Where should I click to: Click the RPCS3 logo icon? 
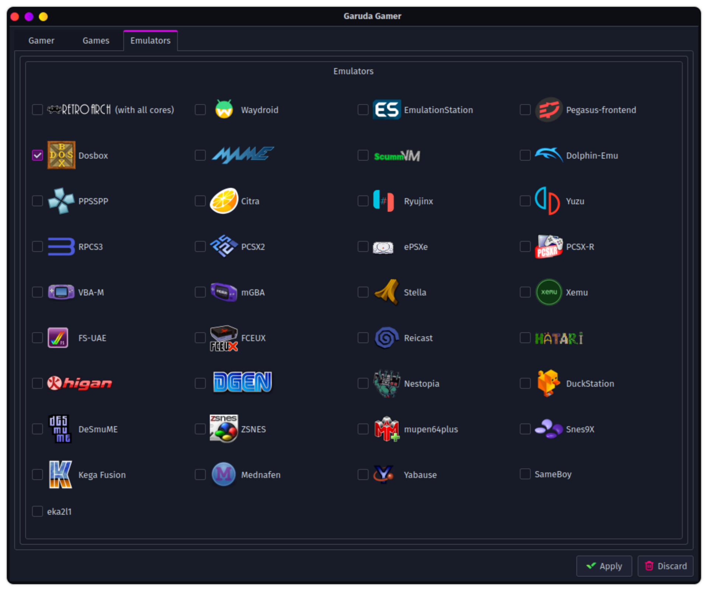(61, 246)
